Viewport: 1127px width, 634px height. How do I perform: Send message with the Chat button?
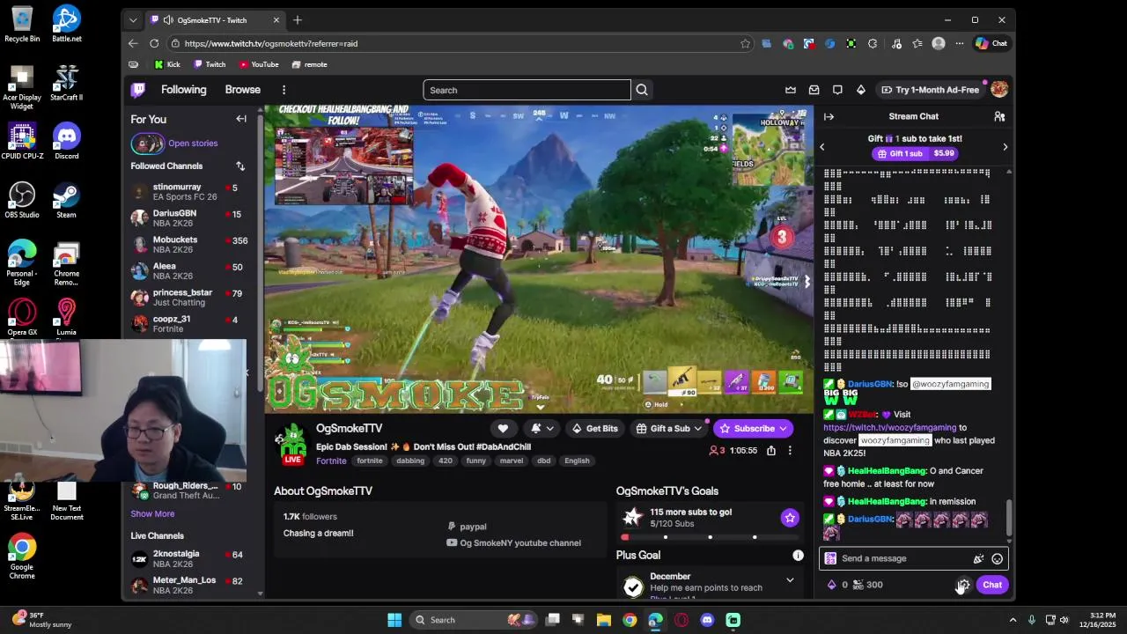coord(992,585)
